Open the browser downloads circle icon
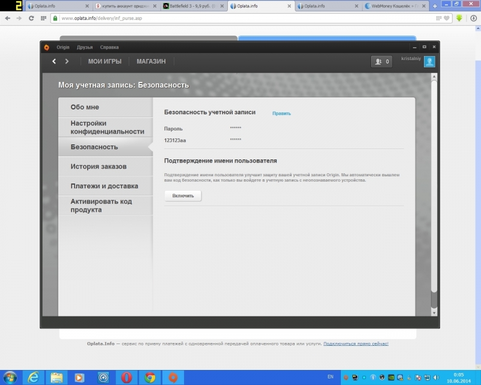The height and width of the screenshot is (385, 481). (474, 19)
